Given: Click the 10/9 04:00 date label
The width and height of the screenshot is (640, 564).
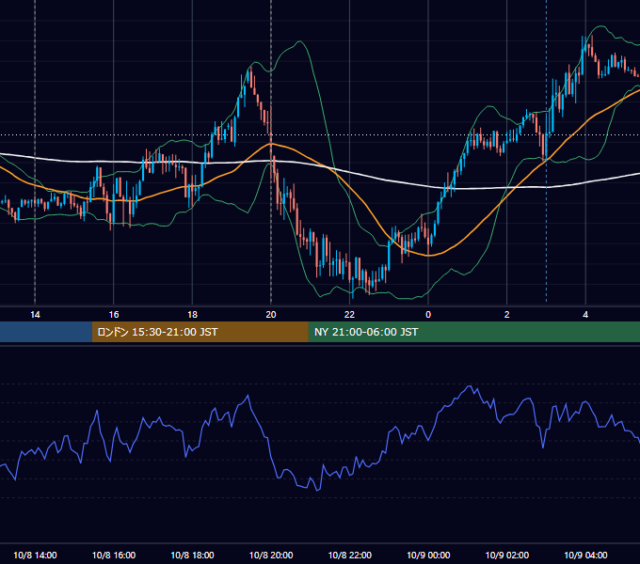Looking at the screenshot, I should click(x=585, y=555).
